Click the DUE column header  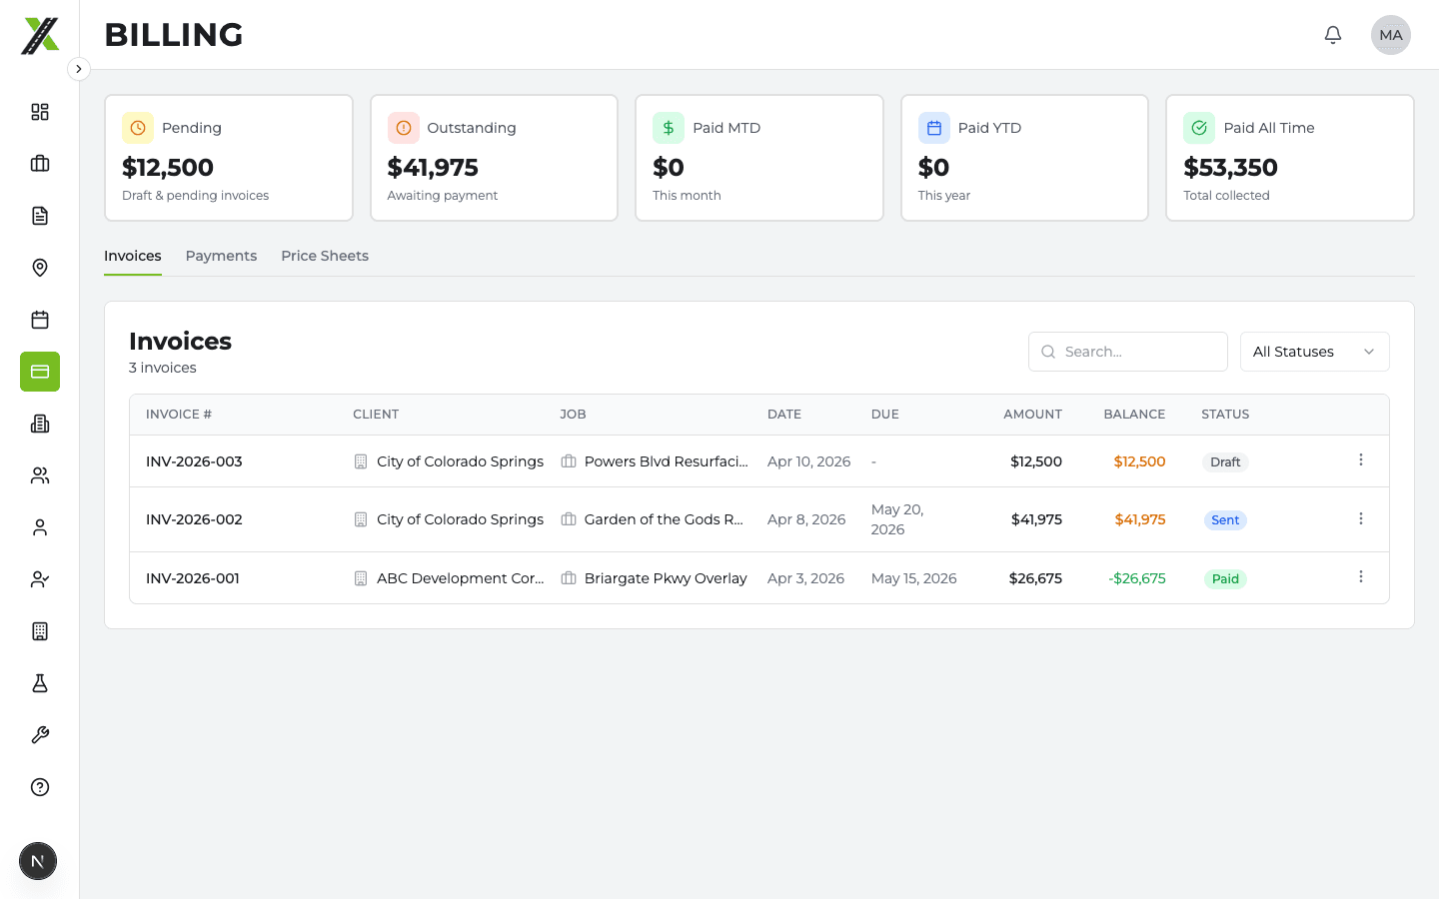click(x=885, y=415)
